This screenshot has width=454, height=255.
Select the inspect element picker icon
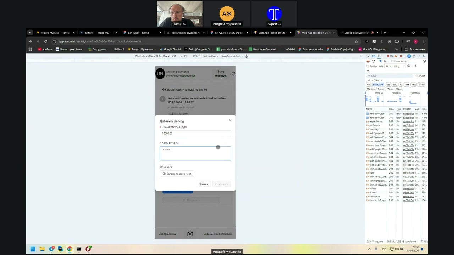coord(368,56)
